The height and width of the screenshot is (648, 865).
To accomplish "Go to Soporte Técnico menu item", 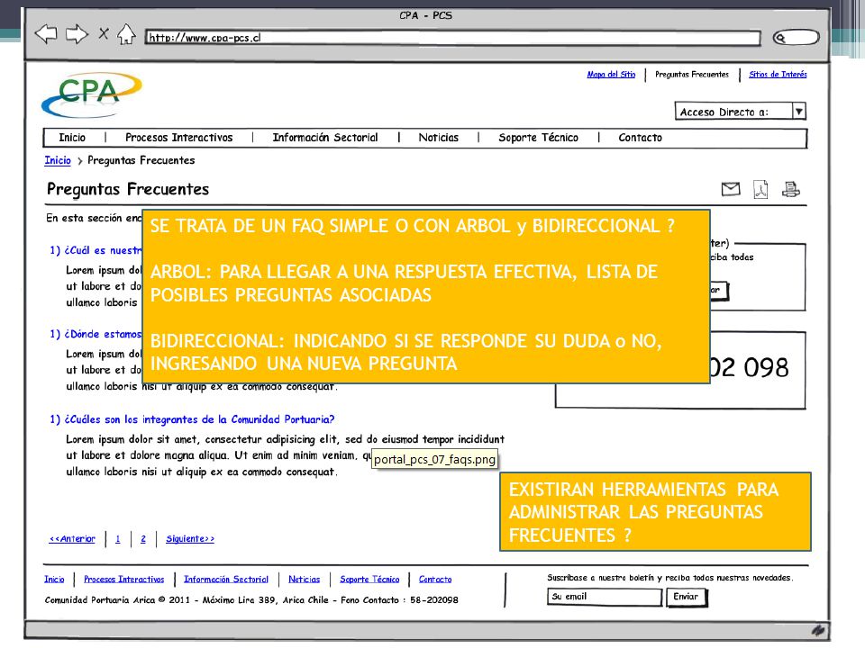I will 539,138.
